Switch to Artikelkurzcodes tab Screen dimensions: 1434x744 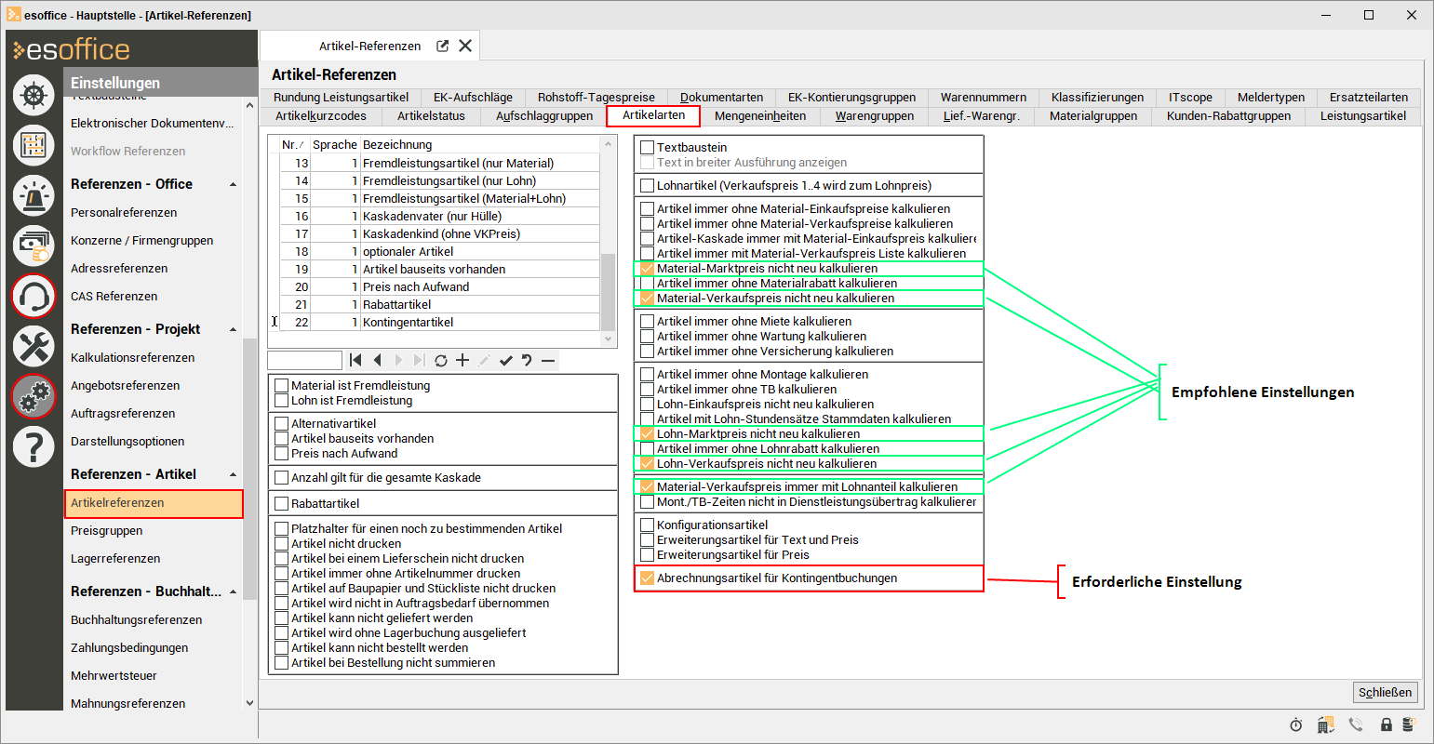[321, 115]
